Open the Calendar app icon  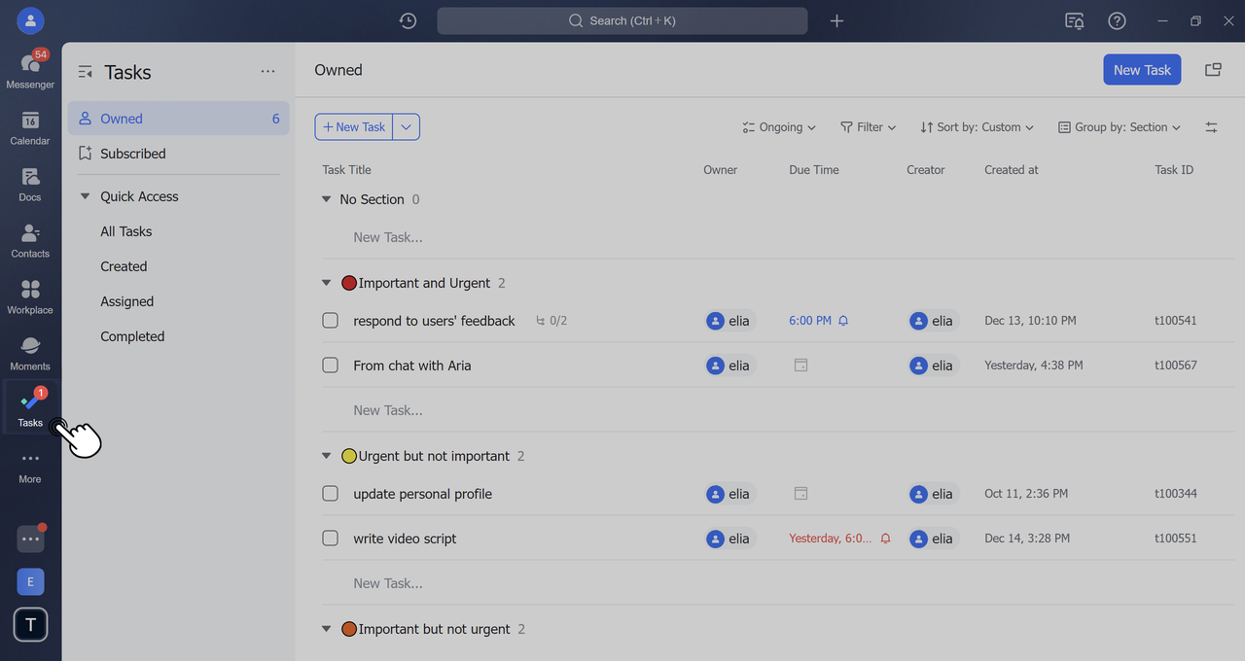click(30, 126)
